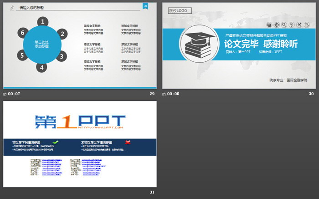The height and width of the screenshot is (199, 319).
Task: Click the dark circle numbered 4
Action: click(x=42, y=68)
